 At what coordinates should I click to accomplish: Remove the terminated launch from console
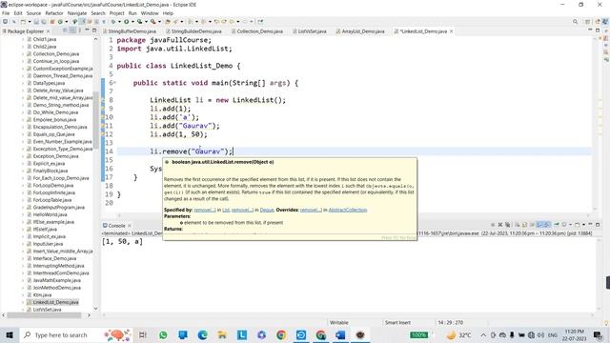click(x=499, y=225)
